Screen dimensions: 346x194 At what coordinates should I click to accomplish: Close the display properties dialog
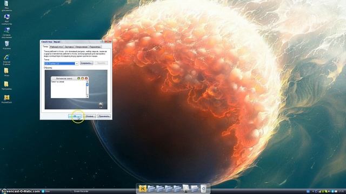pyautogui.click(x=109, y=41)
